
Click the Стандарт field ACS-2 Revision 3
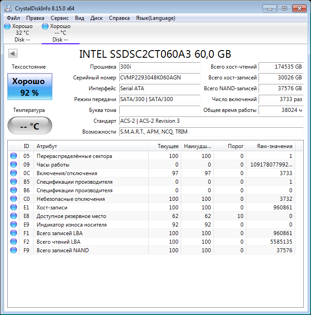(x=211, y=121)
